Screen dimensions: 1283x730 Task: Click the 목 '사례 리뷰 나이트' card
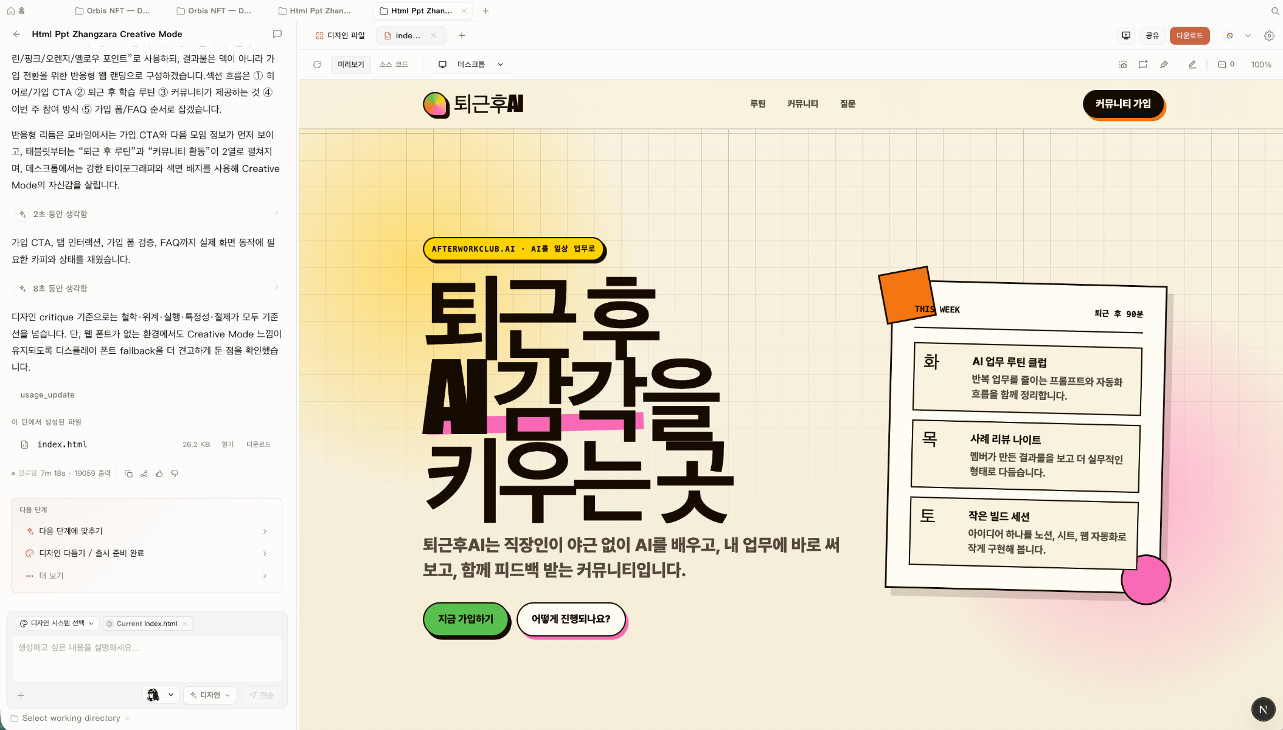1026,456
